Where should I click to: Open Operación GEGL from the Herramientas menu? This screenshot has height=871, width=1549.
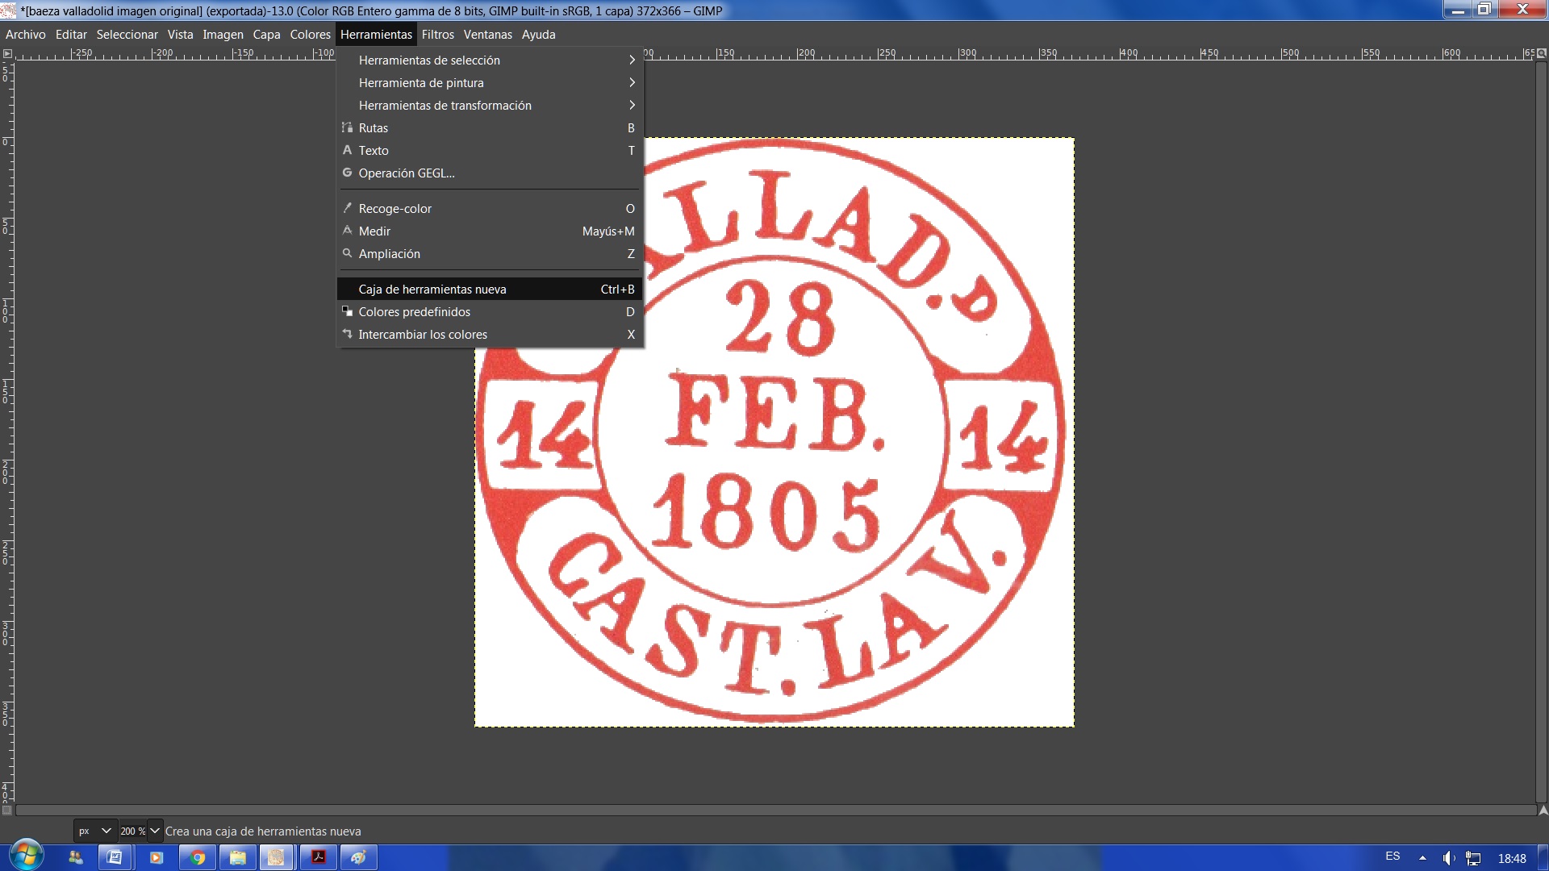(490, 173)
